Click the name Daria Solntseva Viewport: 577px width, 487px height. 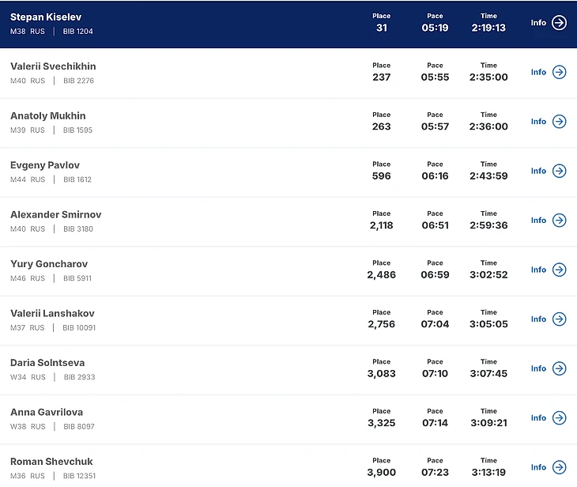pyautogui.click(x=47, y=363)
